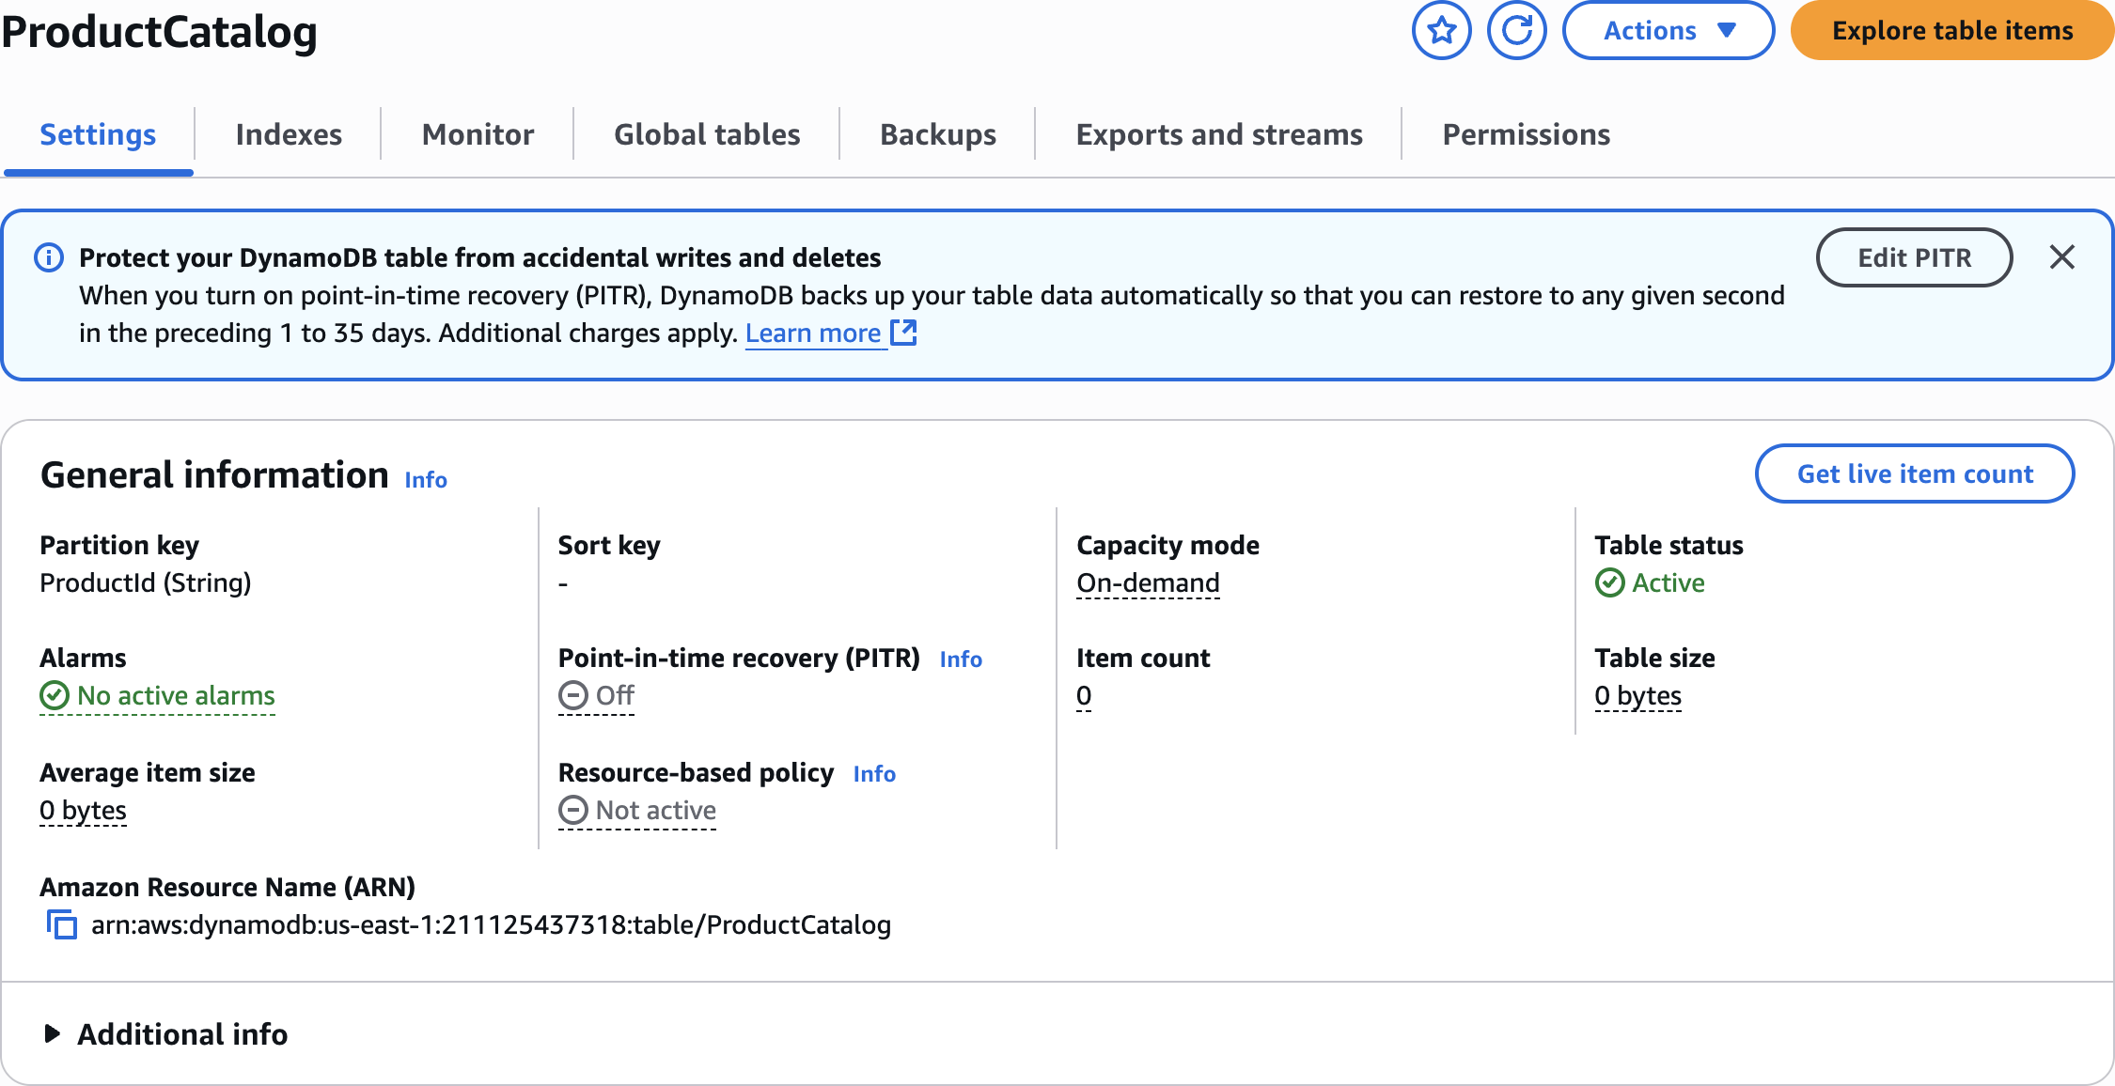Copy the ARN with copy icon

point(62,925)
